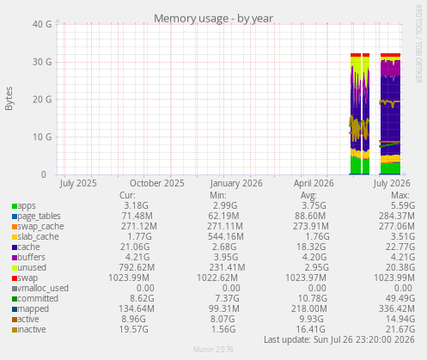Image resolution: width=427 pixels, height=360 pixels.
Task: Click the 'July 2025' x-axis label
Action: click(x=78, y=183)
